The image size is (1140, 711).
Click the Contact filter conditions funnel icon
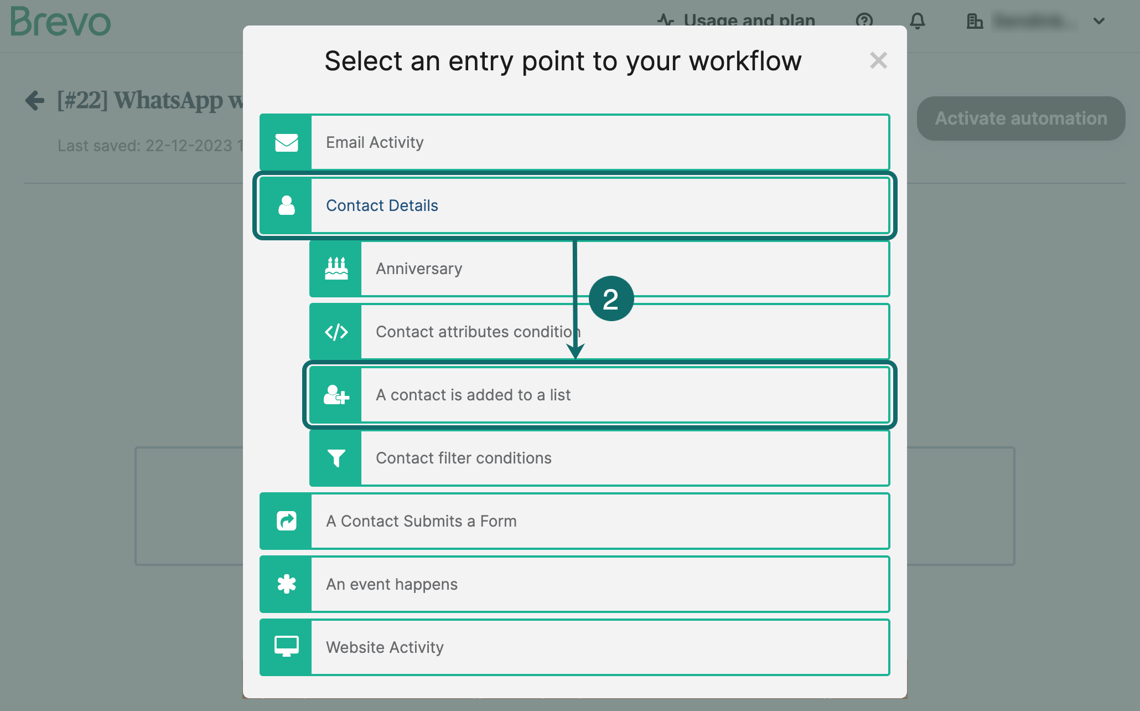[x=335, y=458]
